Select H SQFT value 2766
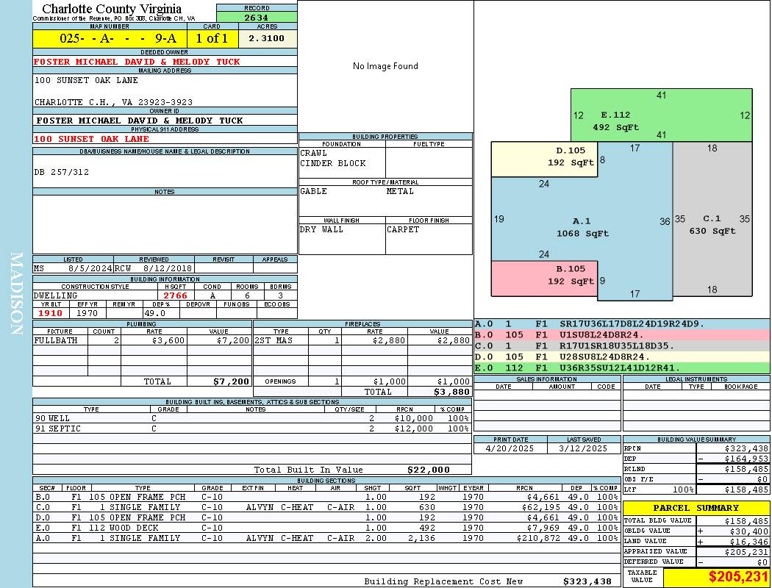 175,295
